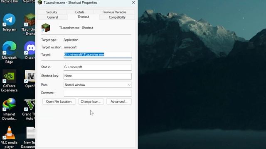This screenshot has width=266, height=149.
Task: Open the TLauncher shortcut on desktop
Action: [30, 24]
